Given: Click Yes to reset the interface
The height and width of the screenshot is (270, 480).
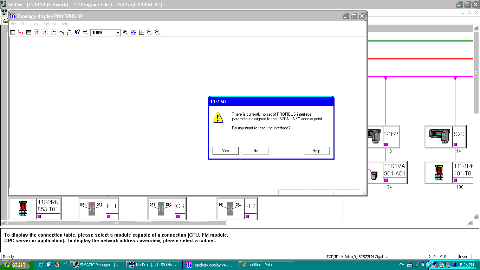Looking at the screenshot, I should pyautogui.click(x=226, y=151).
